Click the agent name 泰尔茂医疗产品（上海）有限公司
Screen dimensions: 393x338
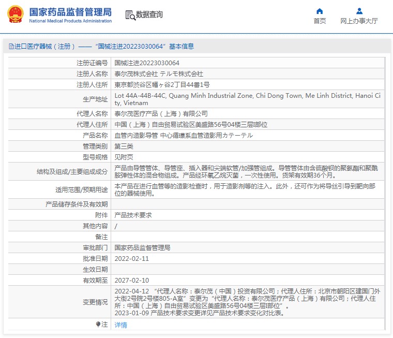coord(161,113)
